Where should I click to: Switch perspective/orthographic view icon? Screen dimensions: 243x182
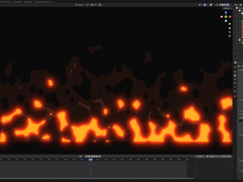click(x=229, y=36)
